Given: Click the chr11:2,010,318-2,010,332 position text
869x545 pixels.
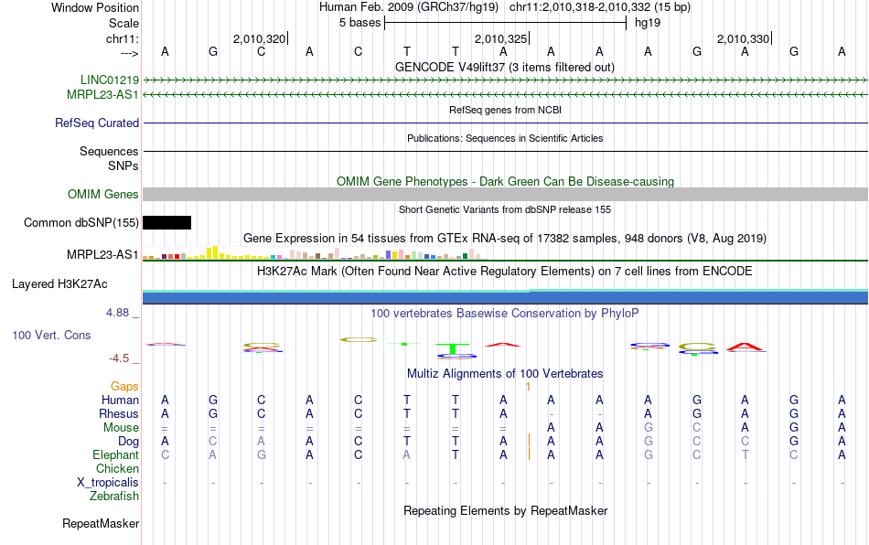Looking at the screenshot, I should (x=600, y=7).
